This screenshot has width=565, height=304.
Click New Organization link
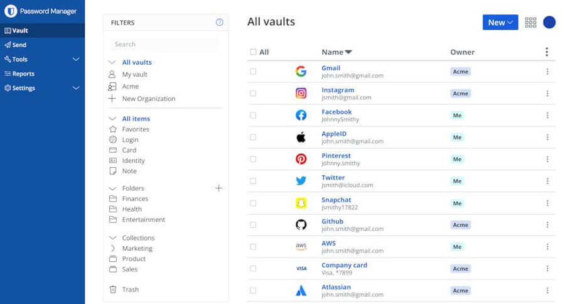pos(148,99)
